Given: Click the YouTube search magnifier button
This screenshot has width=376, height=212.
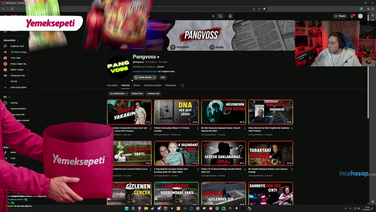Looking at the screenshot, I should point(220,16).
